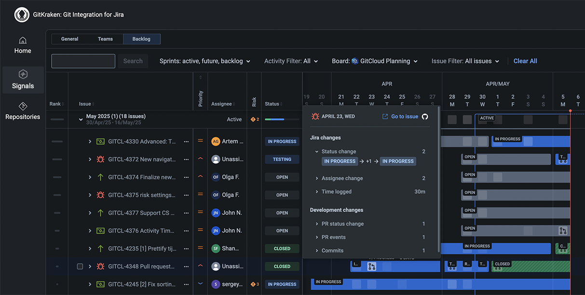Screen dimensions: 585x295
Task: Click the bug icon of GITCL-4375
Action: [x=100, y=195]
